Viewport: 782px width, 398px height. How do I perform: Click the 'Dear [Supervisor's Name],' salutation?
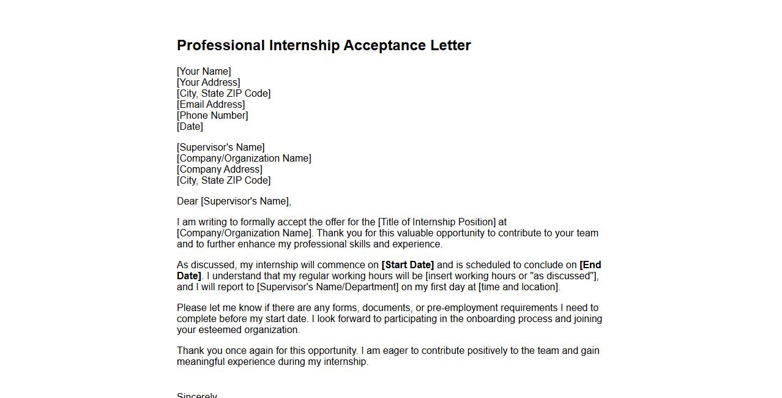click(x=234, y=201)
